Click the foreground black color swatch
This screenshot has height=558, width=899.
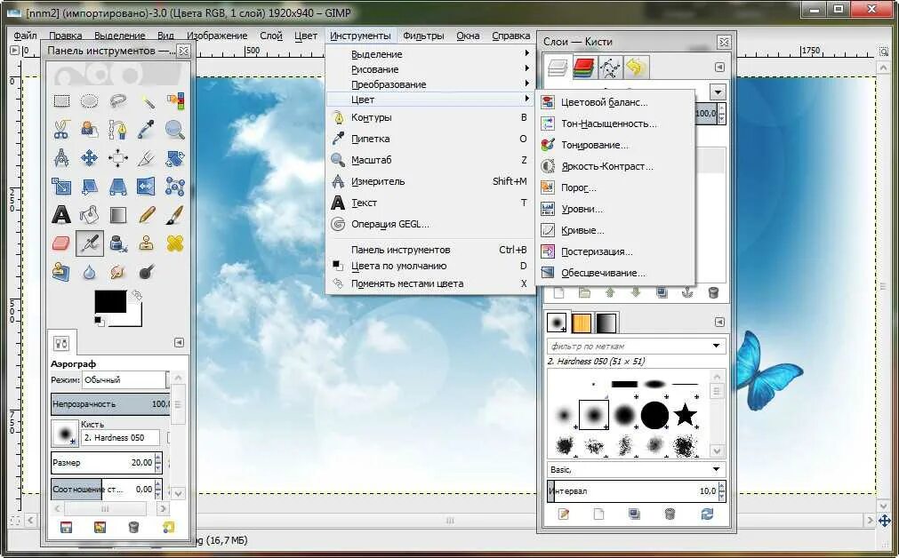coord(110,301)
